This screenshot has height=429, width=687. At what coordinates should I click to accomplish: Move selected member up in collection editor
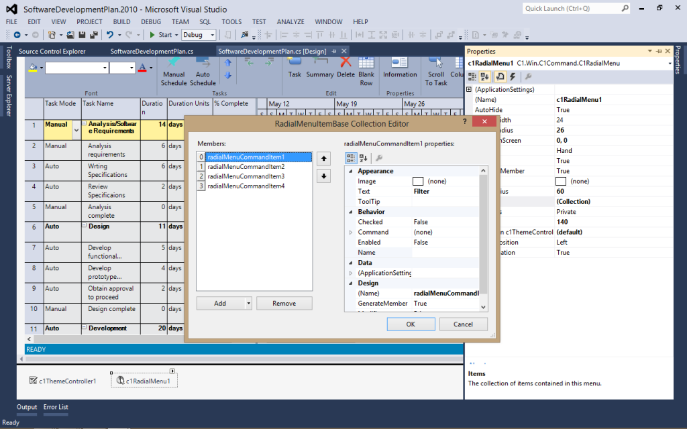coord(323,158)
